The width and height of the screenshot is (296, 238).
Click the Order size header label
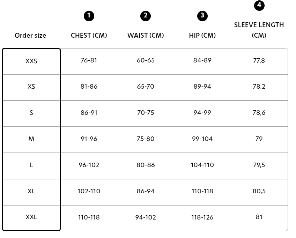pos(30,35)
